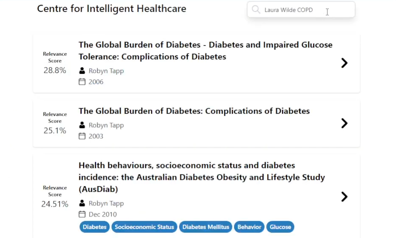Viewport: 396px width, 238px height.
Task: Click the calendar icon beside 2003
Action: (82, 136)
